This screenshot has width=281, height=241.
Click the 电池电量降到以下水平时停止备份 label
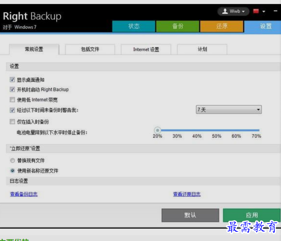(52, 132)
